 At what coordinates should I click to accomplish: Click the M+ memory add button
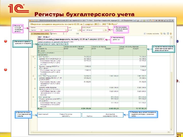point(159,21)
